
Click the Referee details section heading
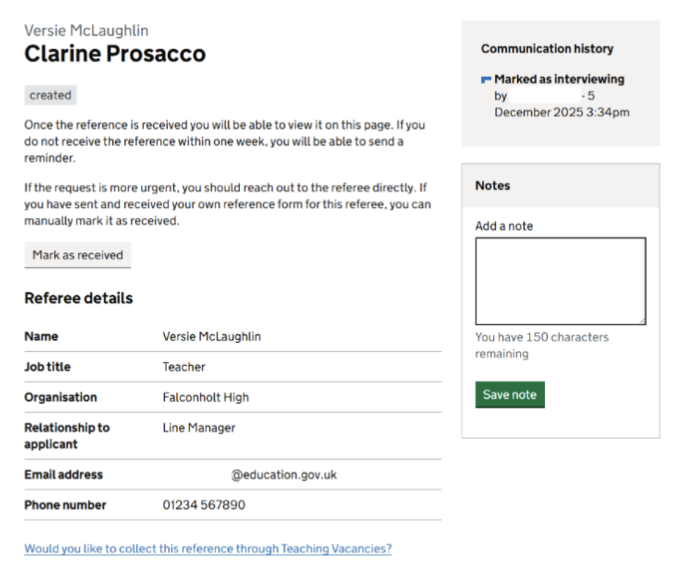(x=78, y=298)
